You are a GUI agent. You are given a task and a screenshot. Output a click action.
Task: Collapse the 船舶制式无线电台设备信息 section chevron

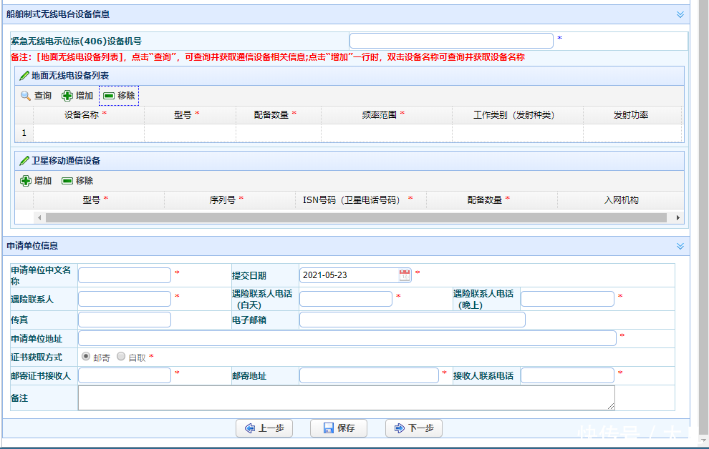tap(679, 14)
